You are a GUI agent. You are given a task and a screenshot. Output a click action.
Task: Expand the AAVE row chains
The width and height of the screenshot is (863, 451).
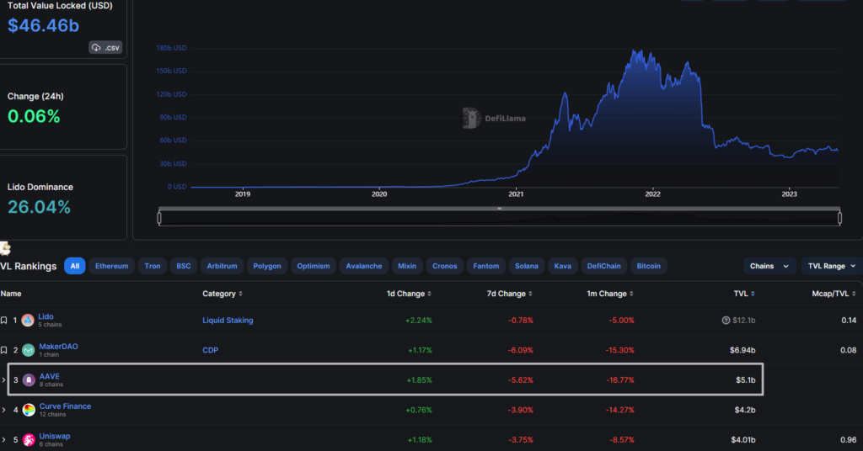tap(4, 380)
